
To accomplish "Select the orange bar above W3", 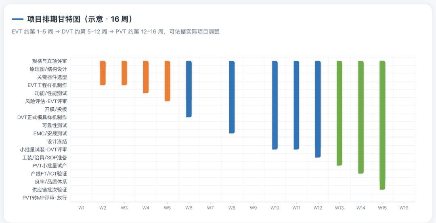I will pyautogui.click(x=124, y=73).
